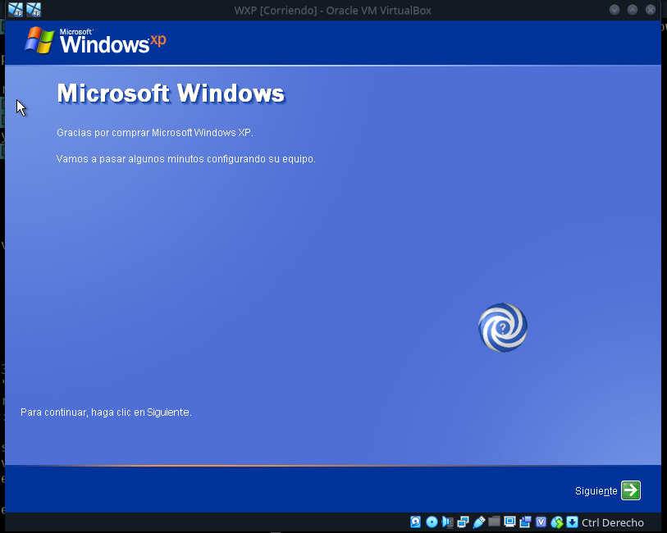Click the Windows XP flag logo
667x533 pixels.
coord(39,40)
